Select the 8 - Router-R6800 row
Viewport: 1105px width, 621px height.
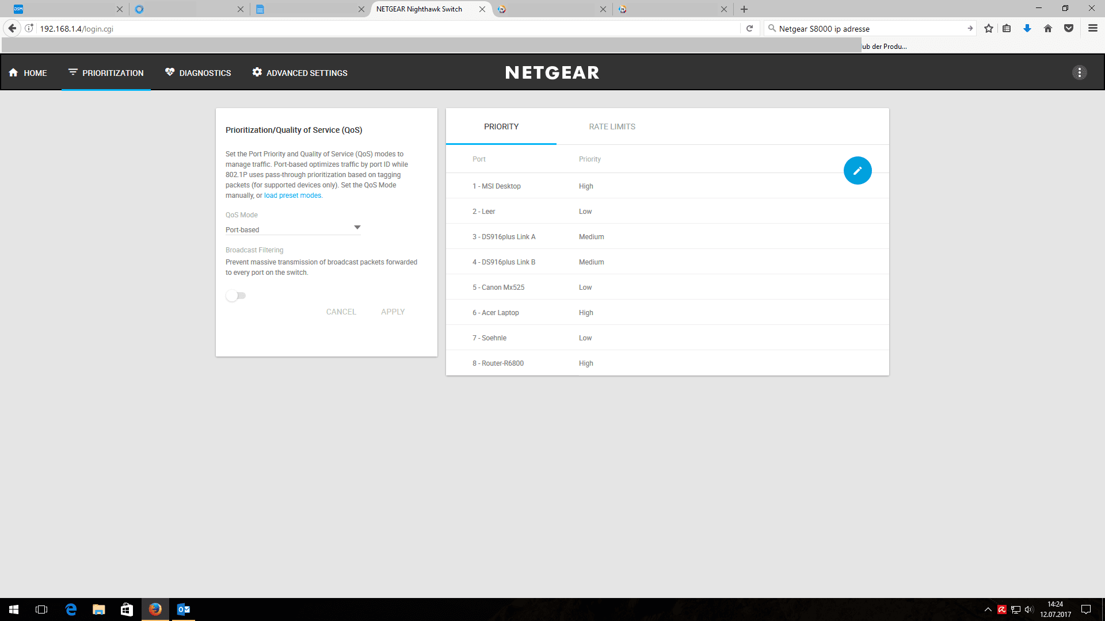click(668, 363)
